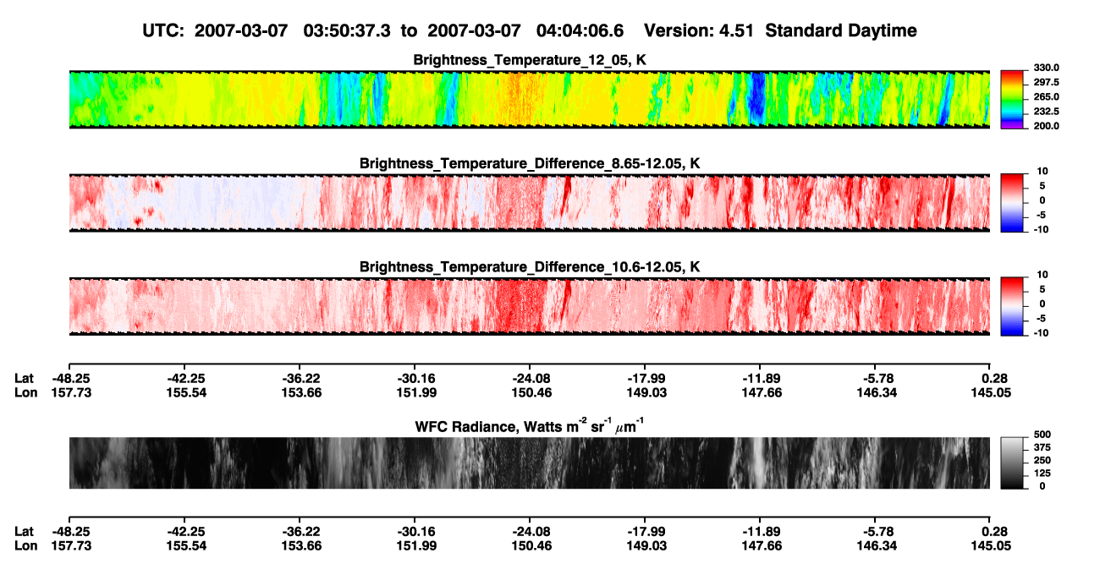Click the 8.65-12.05 difference red-blue color bar
This screenshot has width=1100, height=564.
(x=1012, y=203)
